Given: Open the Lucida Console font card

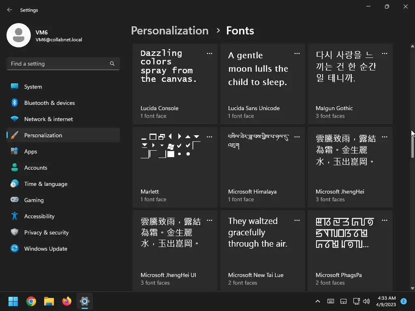Looking at the screenshot, I should [x=175, y=84].
